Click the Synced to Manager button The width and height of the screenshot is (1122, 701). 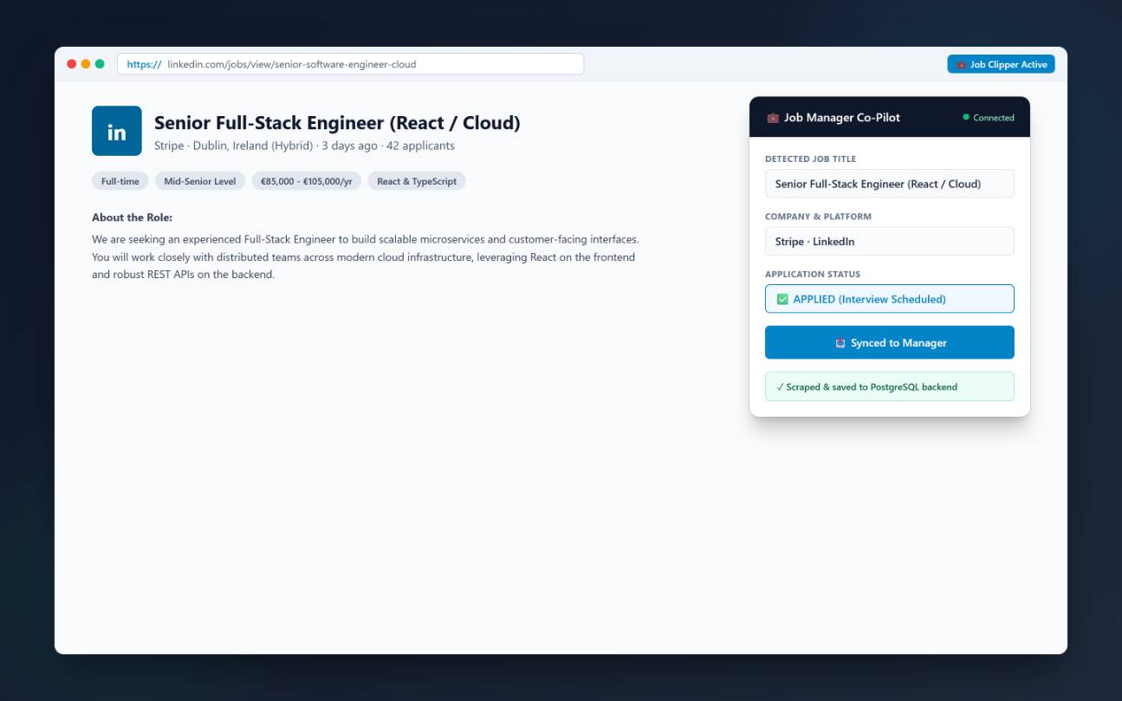click(x=889, y=342)
